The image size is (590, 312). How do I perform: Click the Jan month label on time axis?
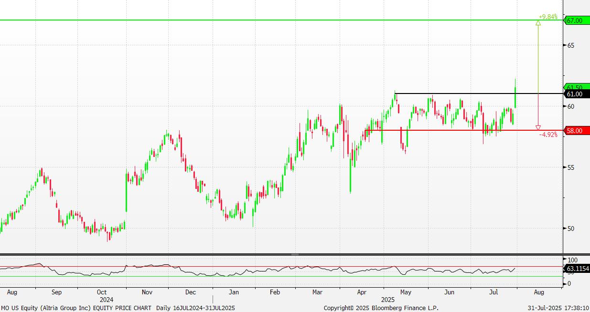[x=234, y=292]
